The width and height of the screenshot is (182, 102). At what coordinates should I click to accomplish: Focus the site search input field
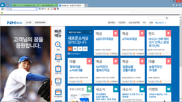pos(157,18)
